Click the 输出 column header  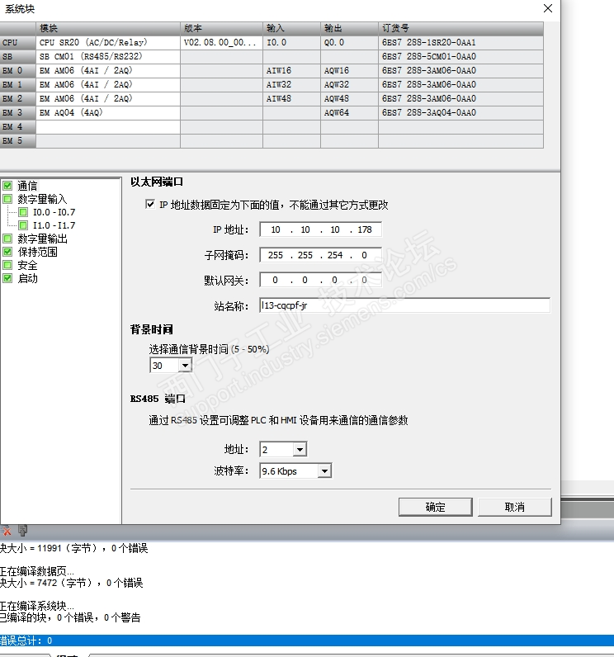coord(349,29)
